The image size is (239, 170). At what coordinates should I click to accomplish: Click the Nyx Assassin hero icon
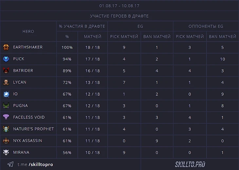6,141
